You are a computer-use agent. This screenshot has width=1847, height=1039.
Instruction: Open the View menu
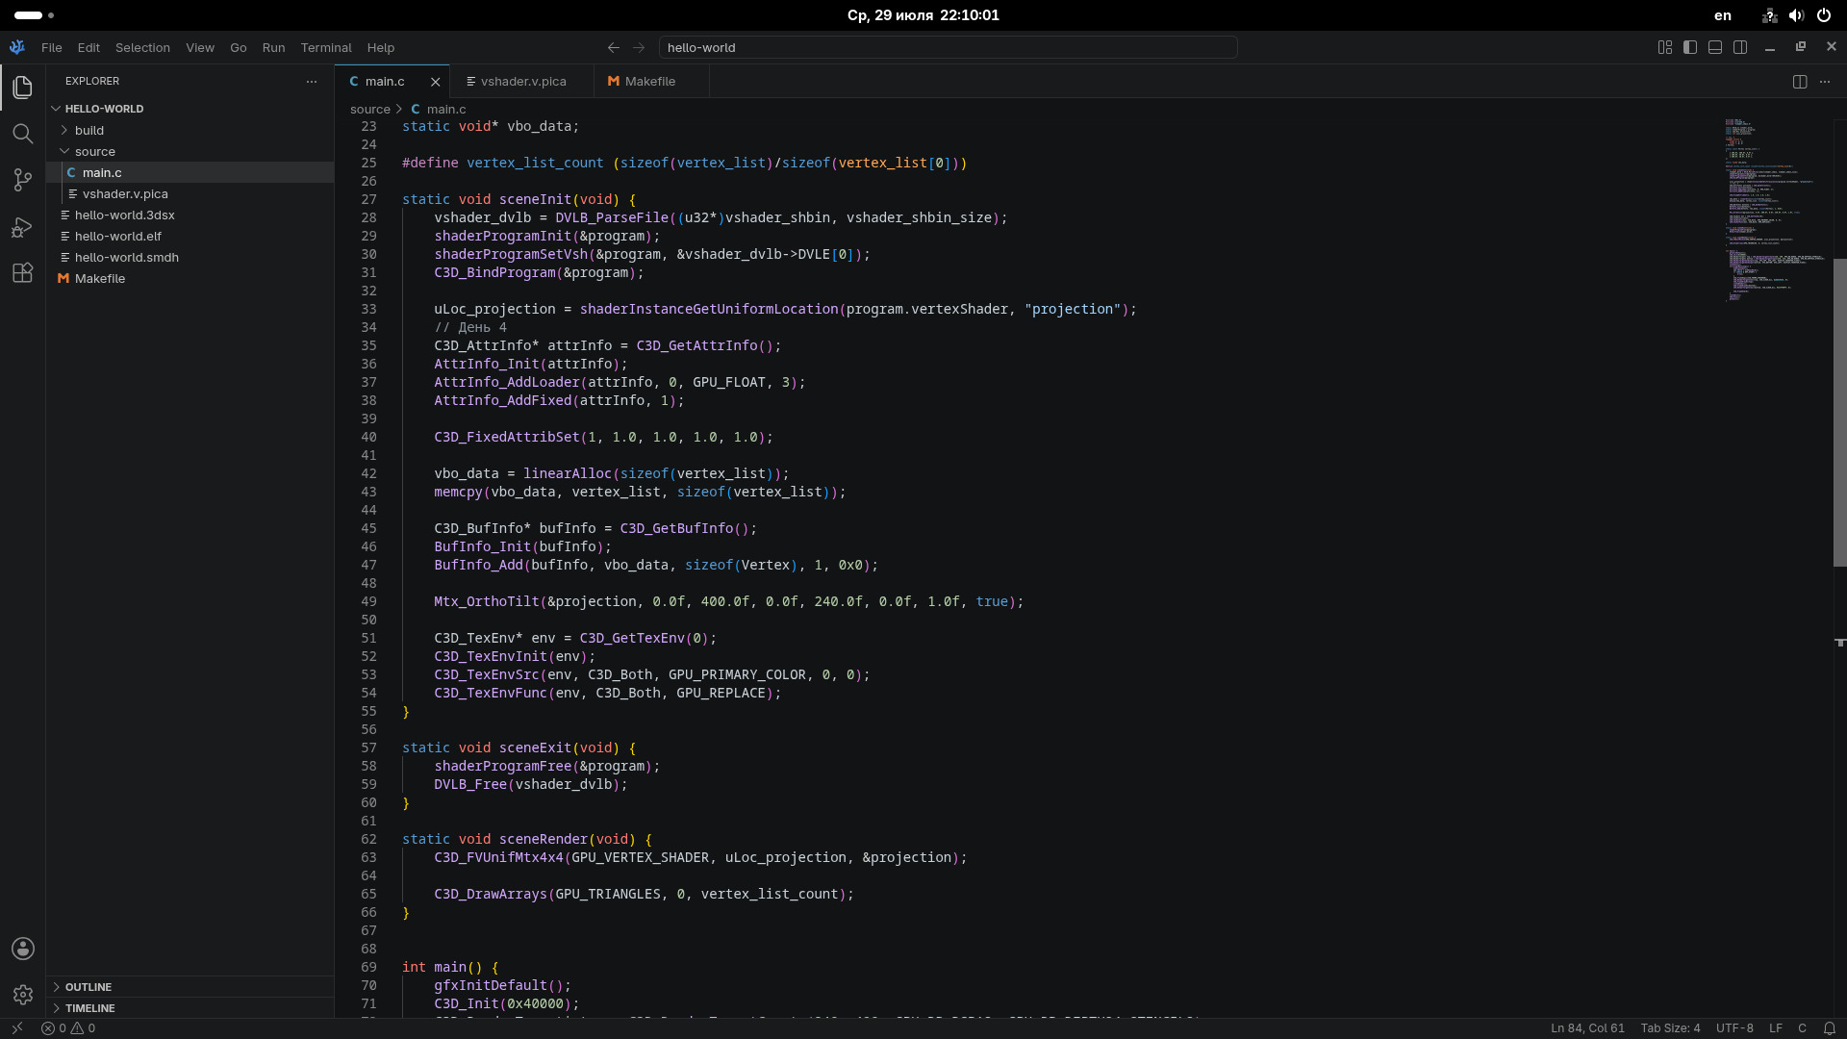[x=200, y=47]
